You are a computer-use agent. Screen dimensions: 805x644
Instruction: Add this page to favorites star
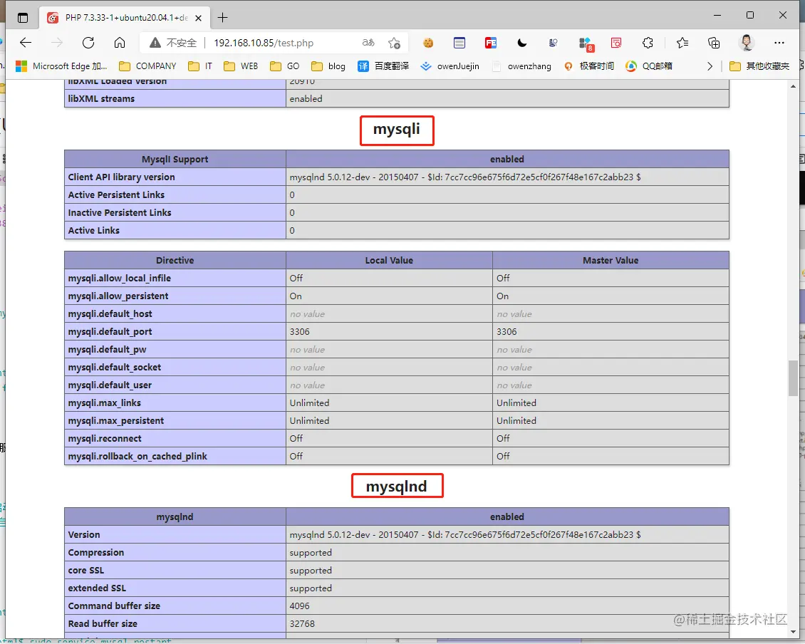[394, 43]
